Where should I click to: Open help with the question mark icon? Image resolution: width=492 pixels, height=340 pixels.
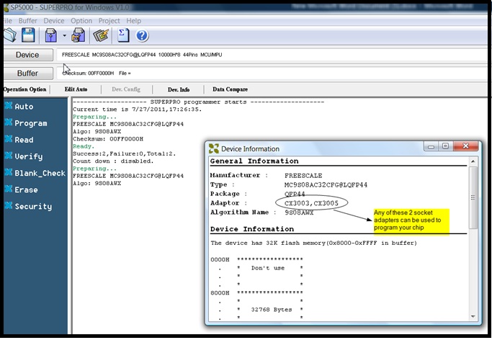(142, 35)
